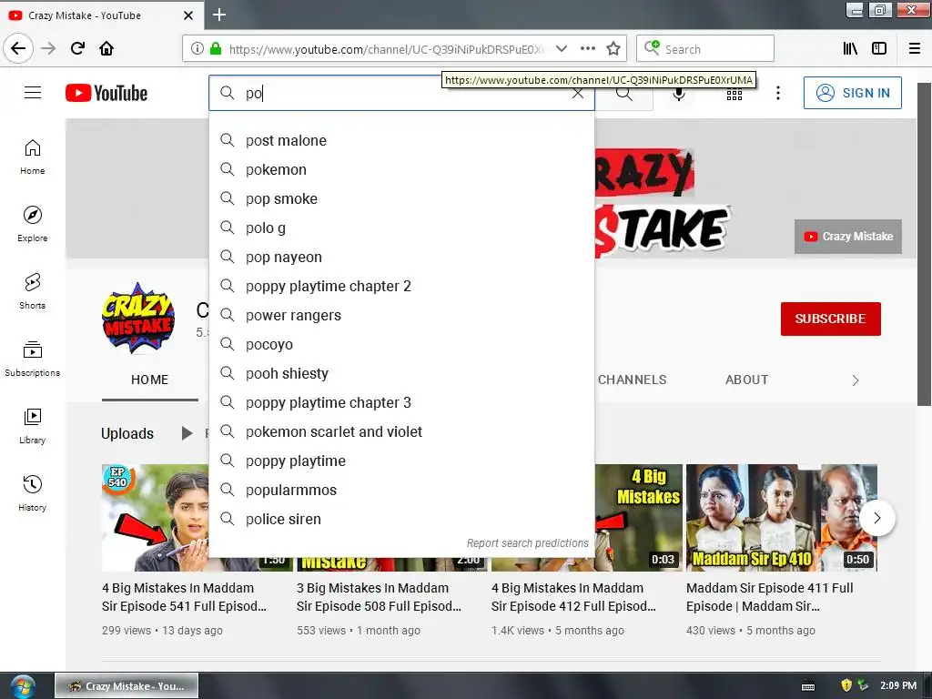Open video titled Episode 508 mistakes
The width and height of the screenshot is (932, 699).
tap(380, 597)
